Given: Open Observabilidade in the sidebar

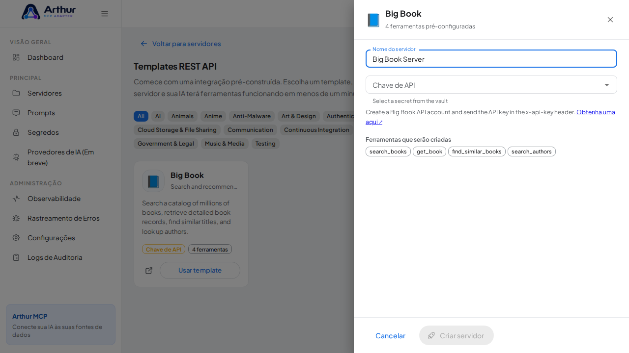Looking at the screenshot, I should pos(60,199).
